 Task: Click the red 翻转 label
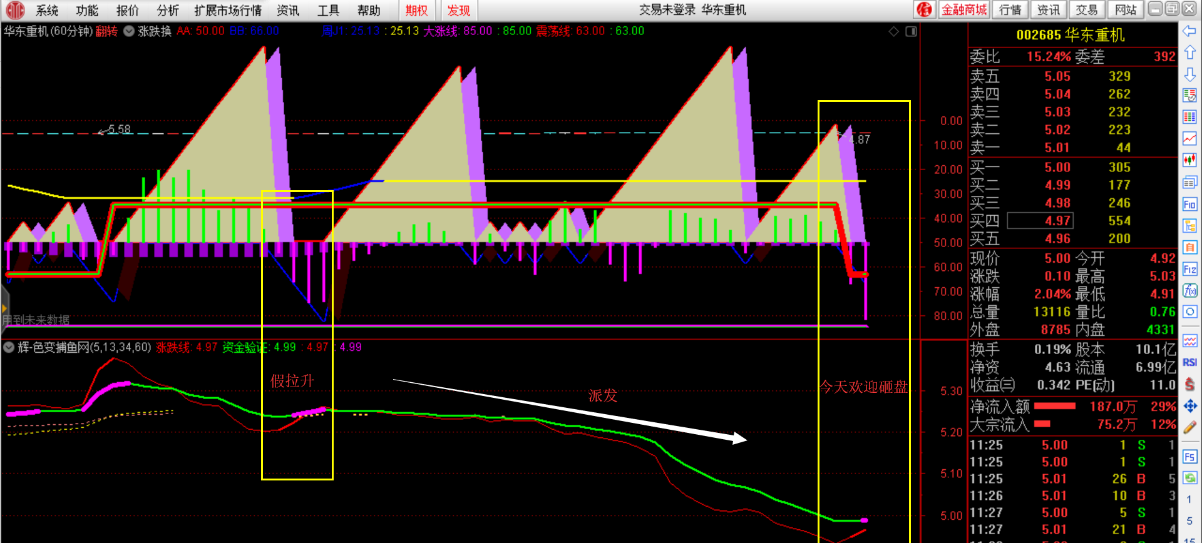coord(106,31)
